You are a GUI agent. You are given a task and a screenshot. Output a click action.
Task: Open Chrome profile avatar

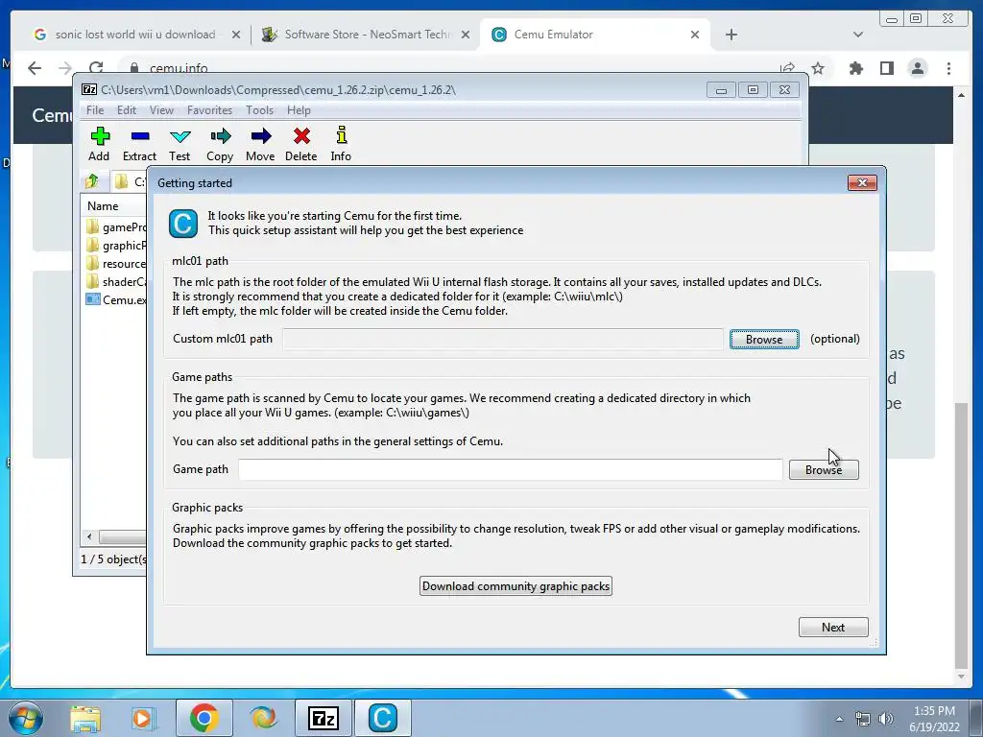click(x=917, y=68)
